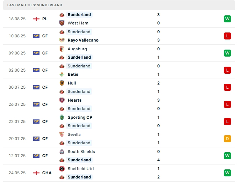The width and height of the screenshot is (239, 183).
Task: Open the Rayo Vallecano team link
Action: pos(83,40)
